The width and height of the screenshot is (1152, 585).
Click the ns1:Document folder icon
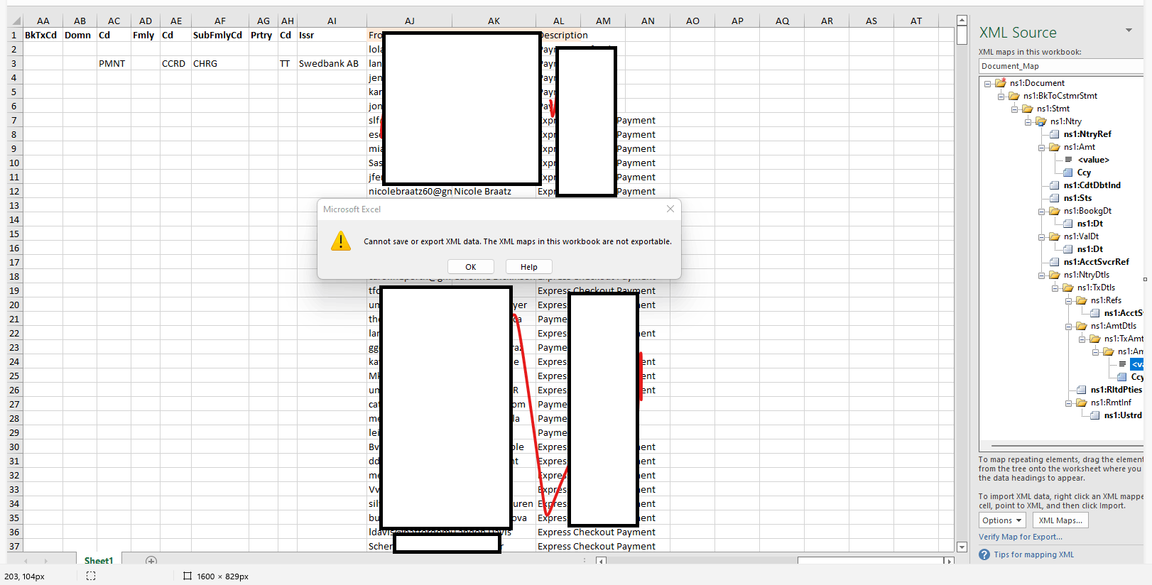[x=1001, y=83]
